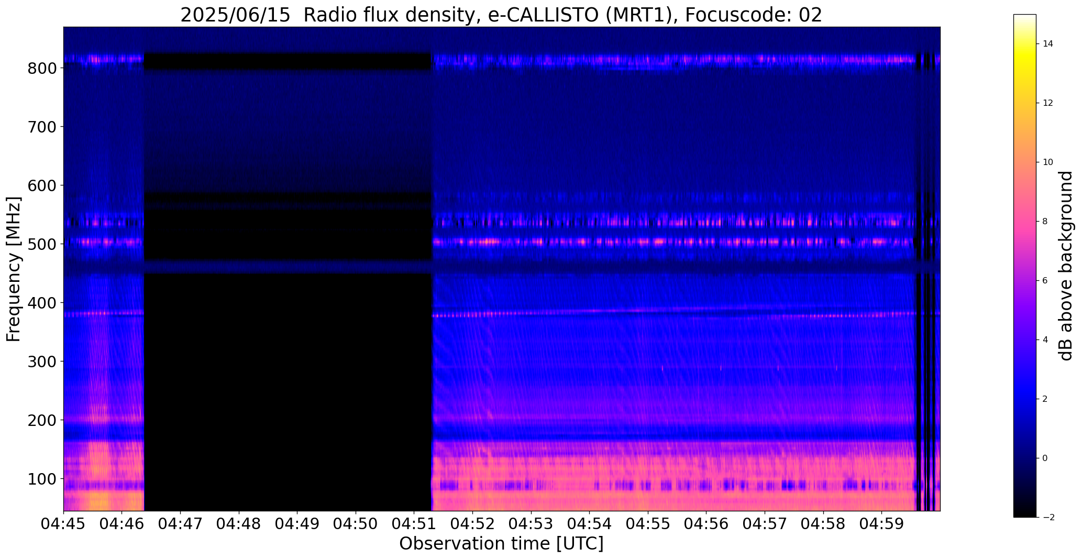Click the 'dB above background' colorbar label
1082x559 pixels.
(1065, 266)
